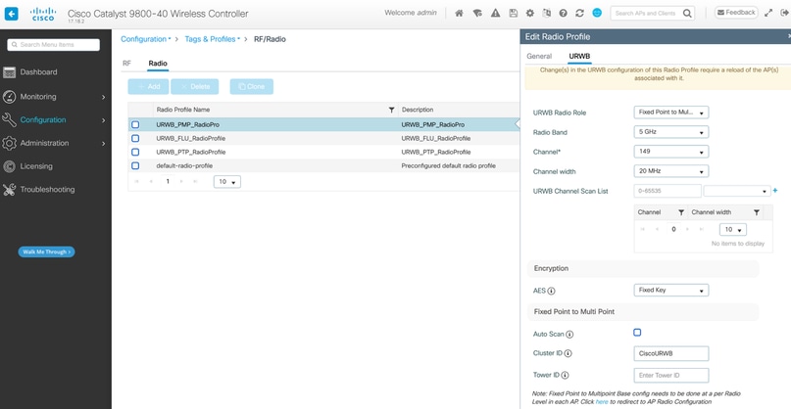This screenshot has height=409, width=791.
Task: Open the settings gear icon in header
Action: pos(529,14)
